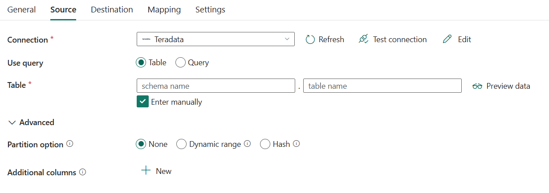Click the Teradata connection name text
The height and width of the screenshot is (193, 549).
[x=169, y=39]
